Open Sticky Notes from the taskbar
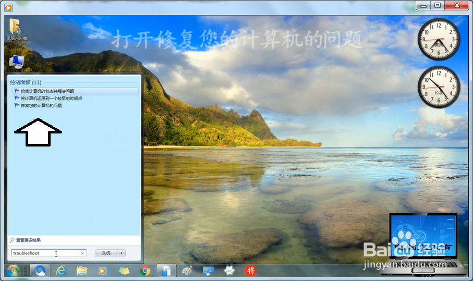 click(x=124, y=271)
